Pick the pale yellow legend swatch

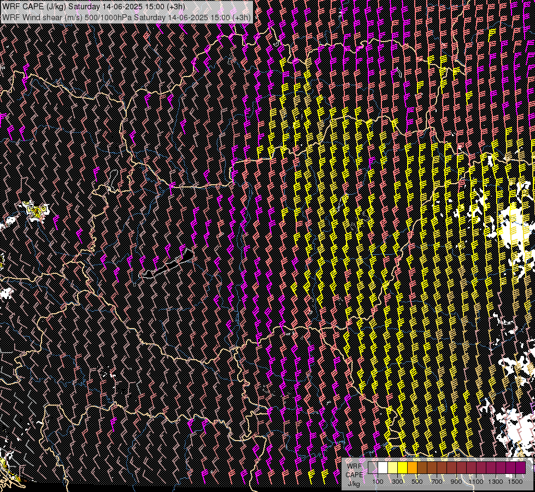393,467
